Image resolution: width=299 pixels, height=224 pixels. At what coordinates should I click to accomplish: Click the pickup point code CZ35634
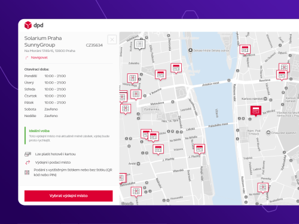coord(94,45)
